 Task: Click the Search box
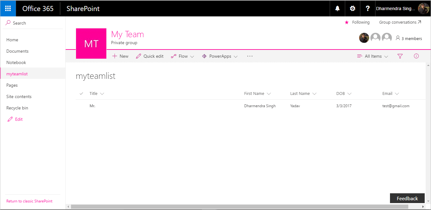coord(33,23)
